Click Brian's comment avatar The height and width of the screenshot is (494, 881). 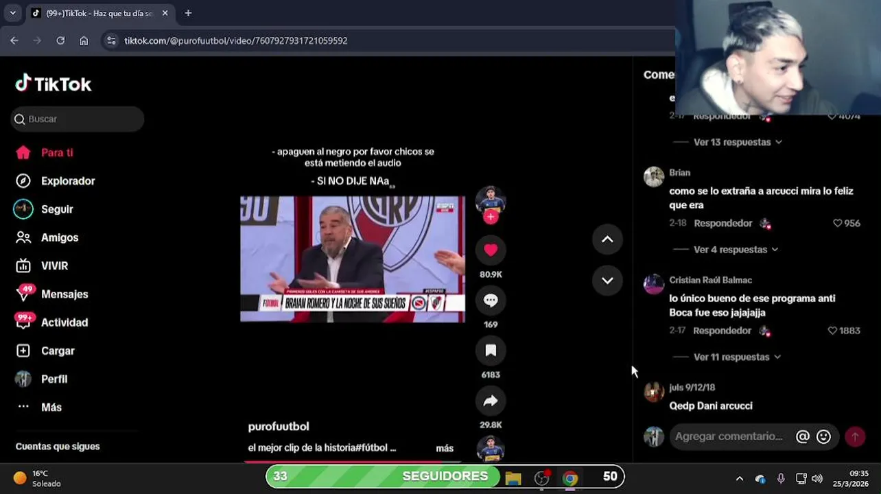pyautogui.click(x=654, y=176)
